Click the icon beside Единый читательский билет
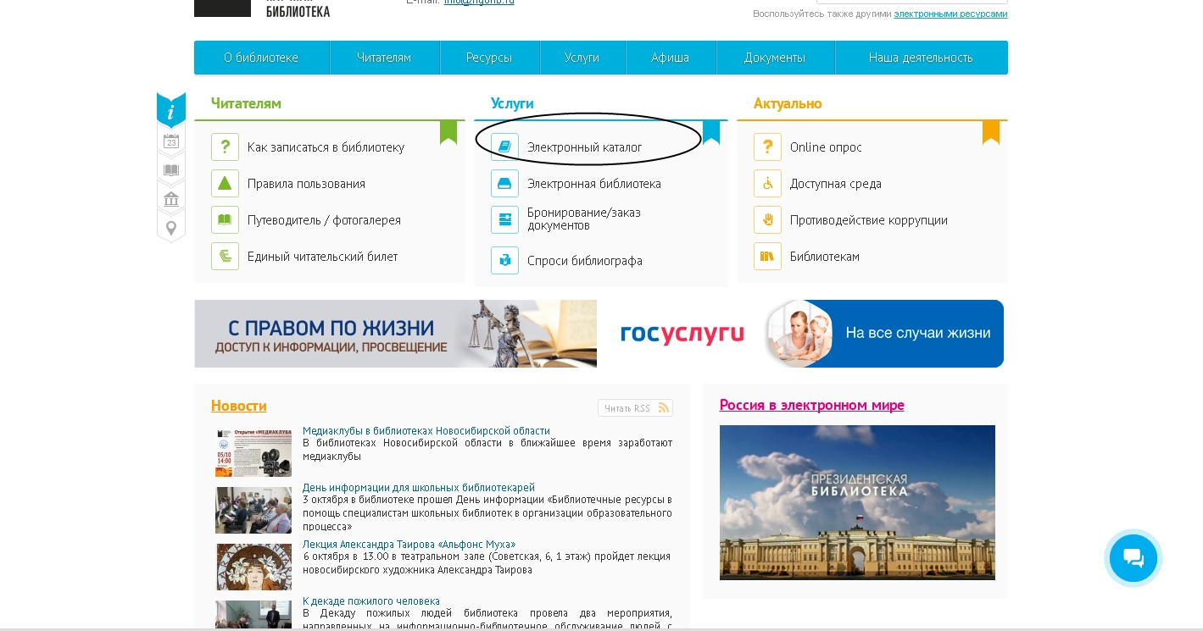The height and width of the screenshot is (631, 1203). [225, 256]
